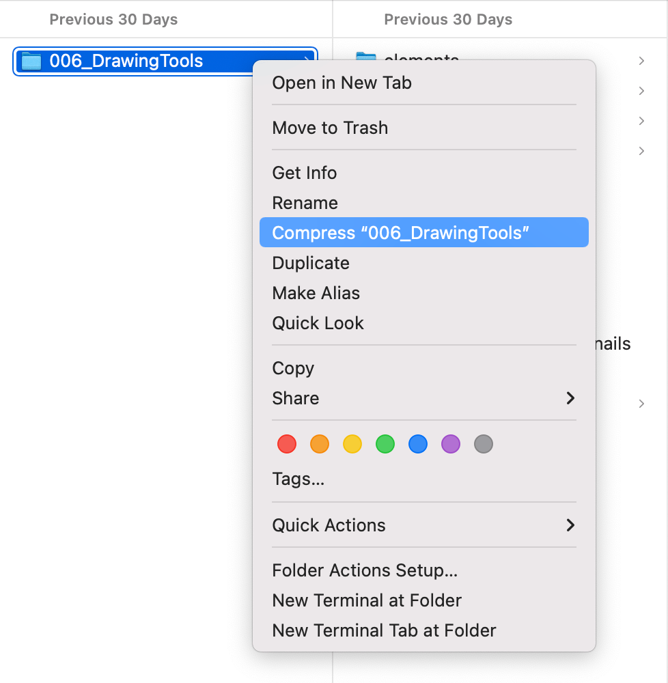Apply the green tag color
Screen dimensions: 668x683
click(x=385, y=445)
